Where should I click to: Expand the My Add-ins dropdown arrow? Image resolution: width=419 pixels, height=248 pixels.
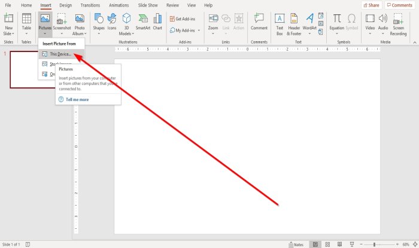(x=199, y=30)
